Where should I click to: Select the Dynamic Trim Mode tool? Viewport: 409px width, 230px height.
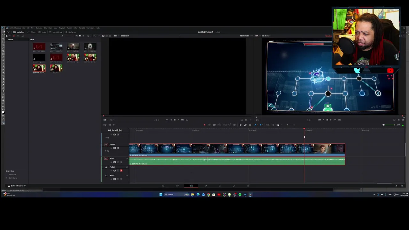214,125
